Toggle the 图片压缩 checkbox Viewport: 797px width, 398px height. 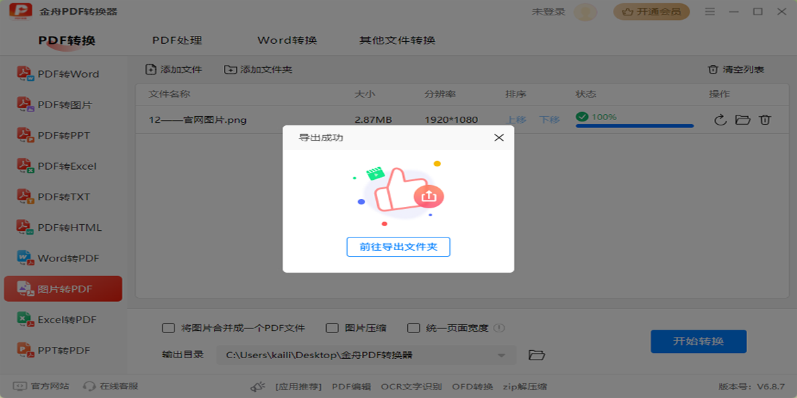pos(333,328)
